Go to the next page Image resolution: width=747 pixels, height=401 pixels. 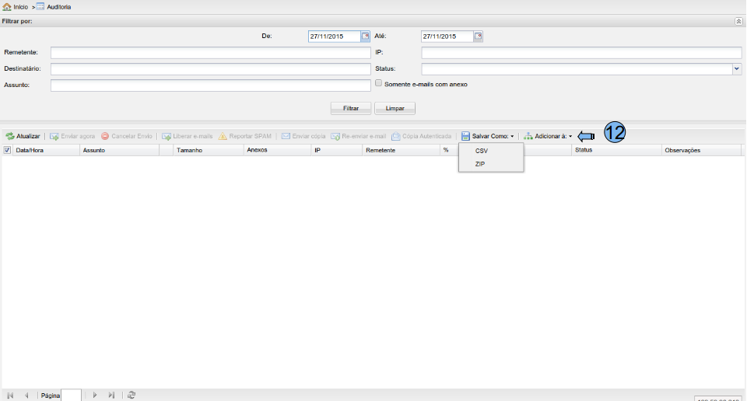click(x=95, y=396)
